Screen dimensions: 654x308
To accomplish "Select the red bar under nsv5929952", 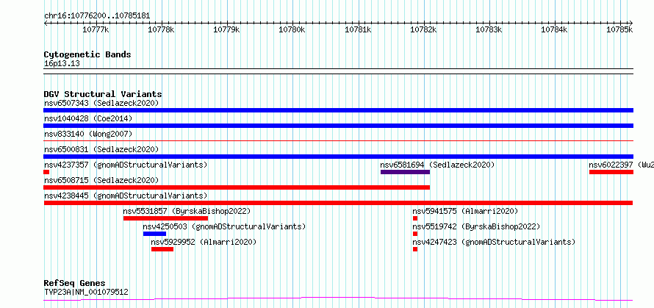I will click(x=162, y=249).
